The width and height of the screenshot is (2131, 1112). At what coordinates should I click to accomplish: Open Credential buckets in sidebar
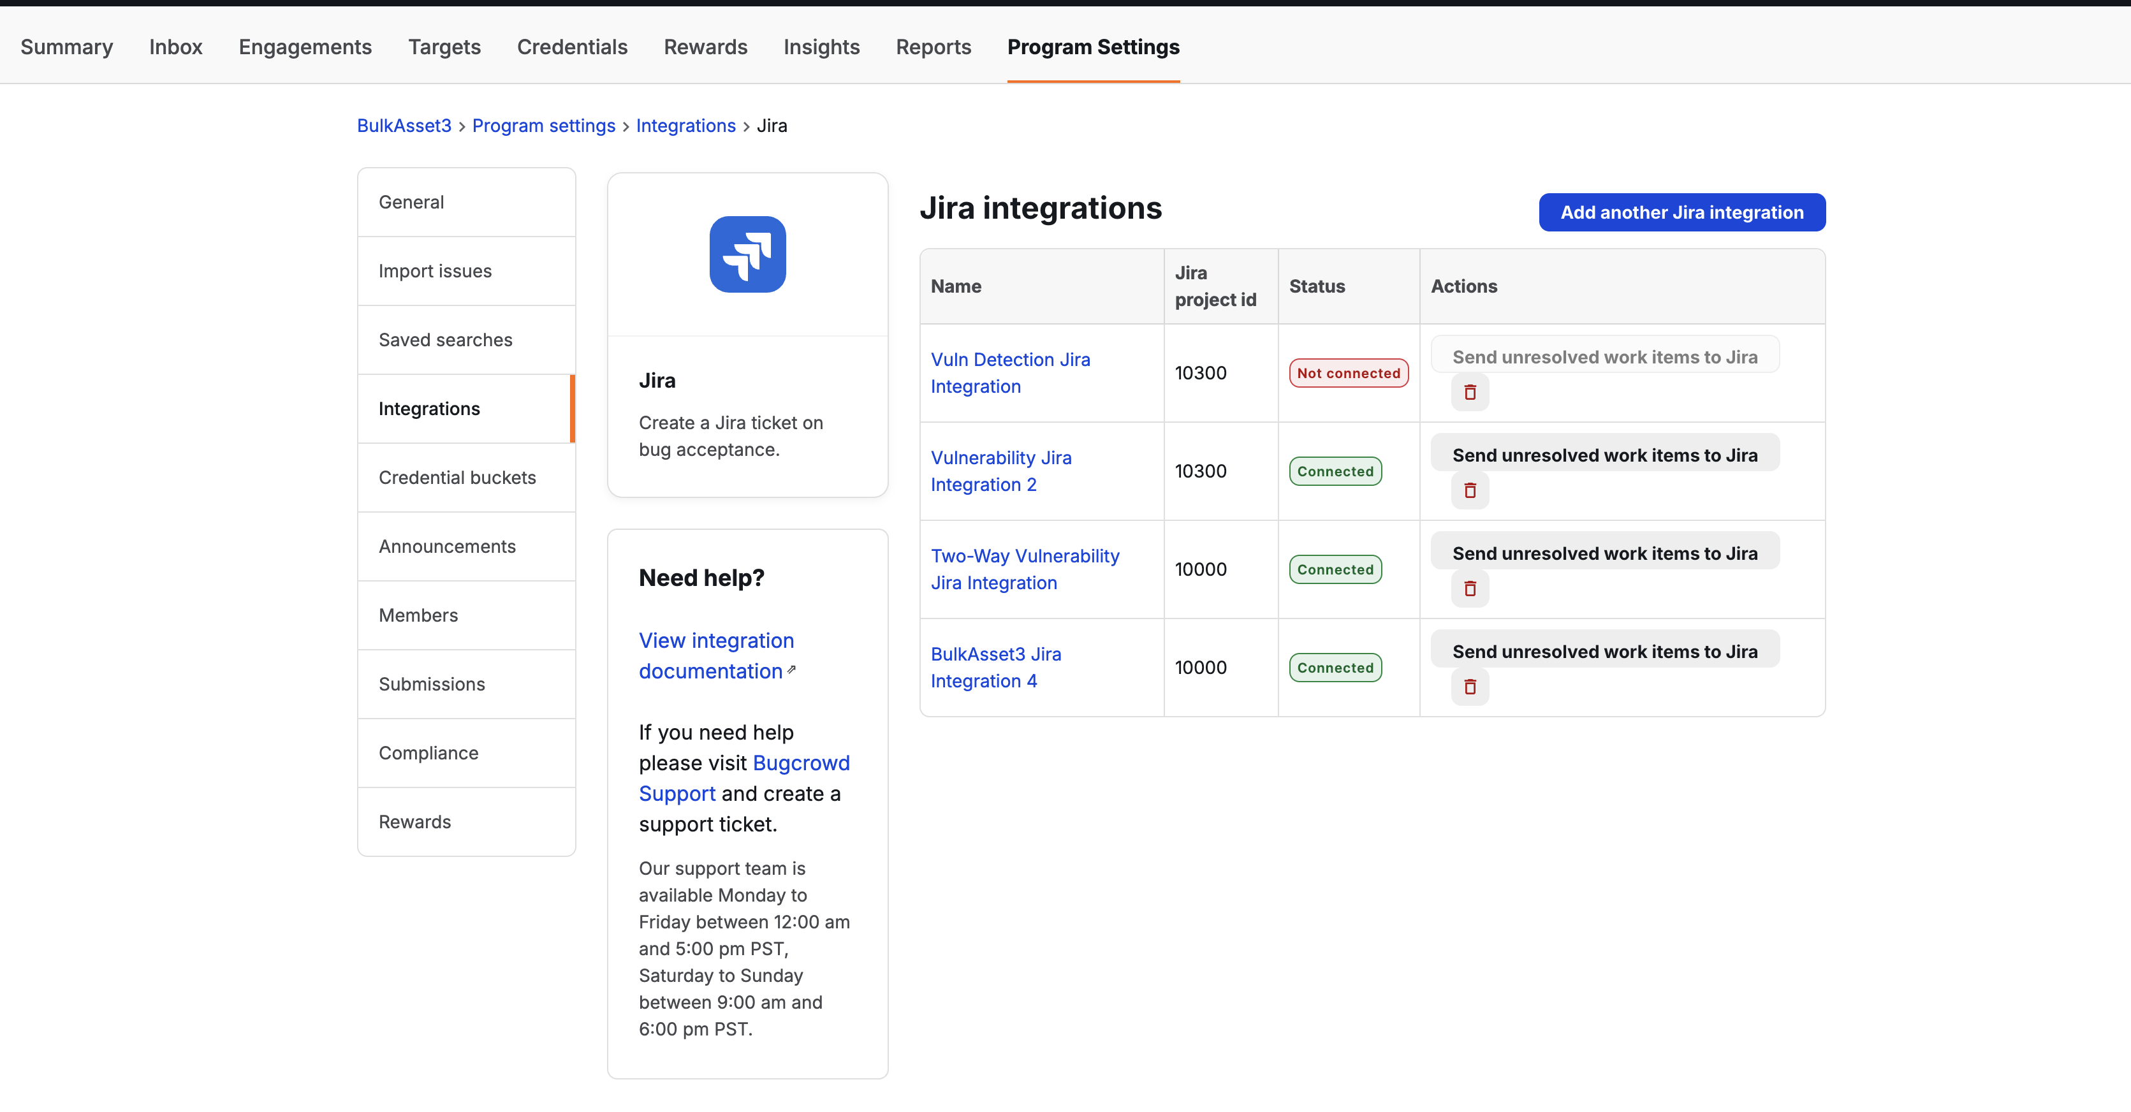(x=467, y=478)
